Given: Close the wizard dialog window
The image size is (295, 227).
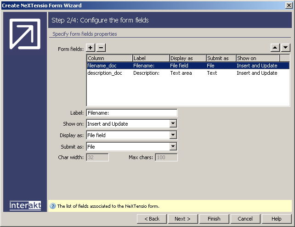Looking at the screenshot, I should click(x=288, y=6).
